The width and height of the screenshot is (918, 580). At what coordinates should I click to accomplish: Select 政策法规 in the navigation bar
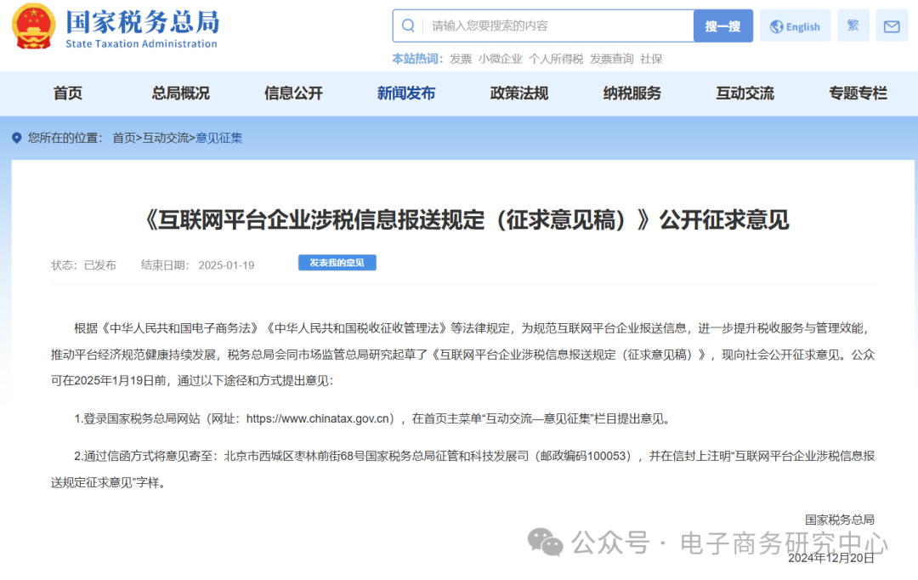(518, 94)
